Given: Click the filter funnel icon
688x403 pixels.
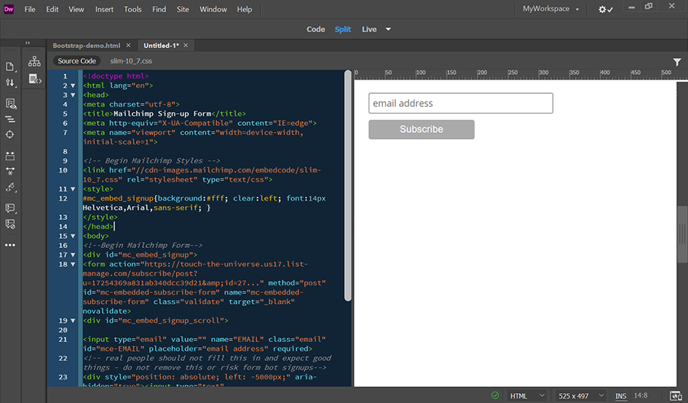Looking at the screenshot, I should (677, 62).
